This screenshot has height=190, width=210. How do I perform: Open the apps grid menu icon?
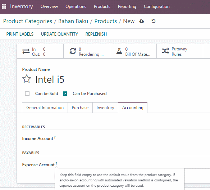(x=4, y=6)
